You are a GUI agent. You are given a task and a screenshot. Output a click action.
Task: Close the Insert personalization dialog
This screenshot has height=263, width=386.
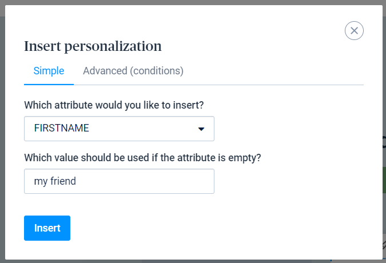pyautogui.click(x=354, y=30)
